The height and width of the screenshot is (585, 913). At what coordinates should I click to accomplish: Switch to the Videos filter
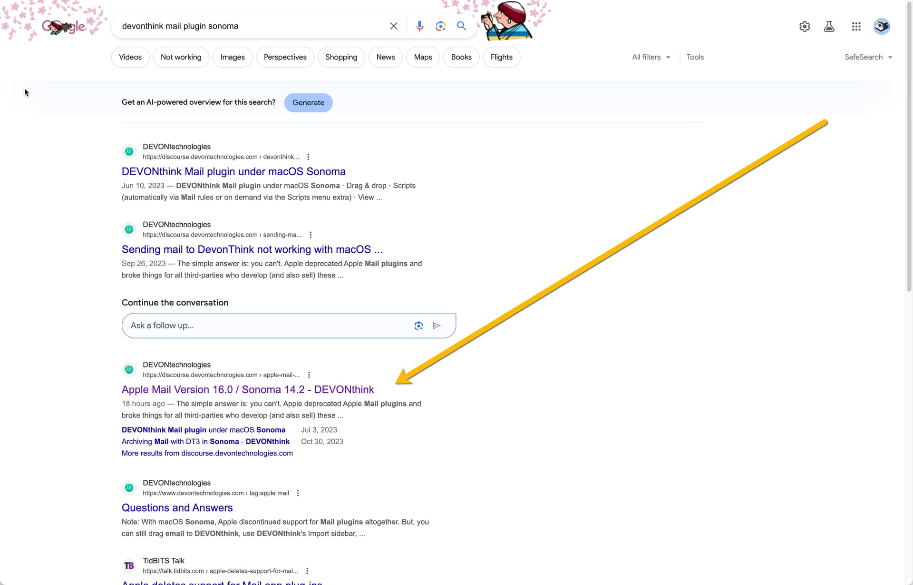130,57
